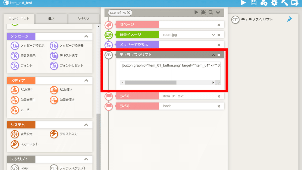Toggle the pin icon in right panel
Screen dimensions: 302x170
point(290,19)
